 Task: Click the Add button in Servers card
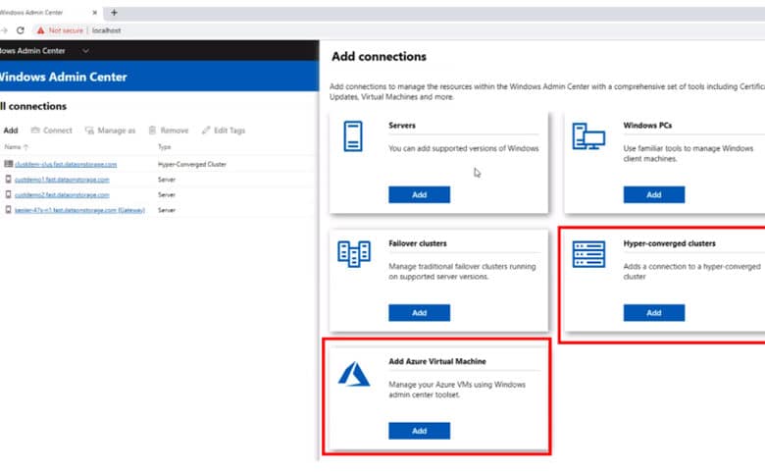(419, 194)
